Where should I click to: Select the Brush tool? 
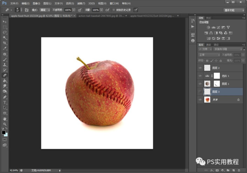5,60
